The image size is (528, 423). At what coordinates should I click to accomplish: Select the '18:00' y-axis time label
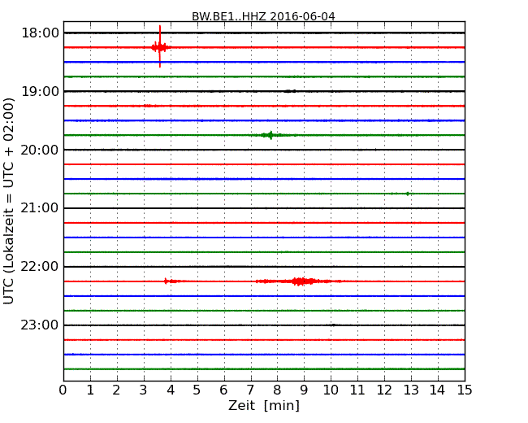40,33
